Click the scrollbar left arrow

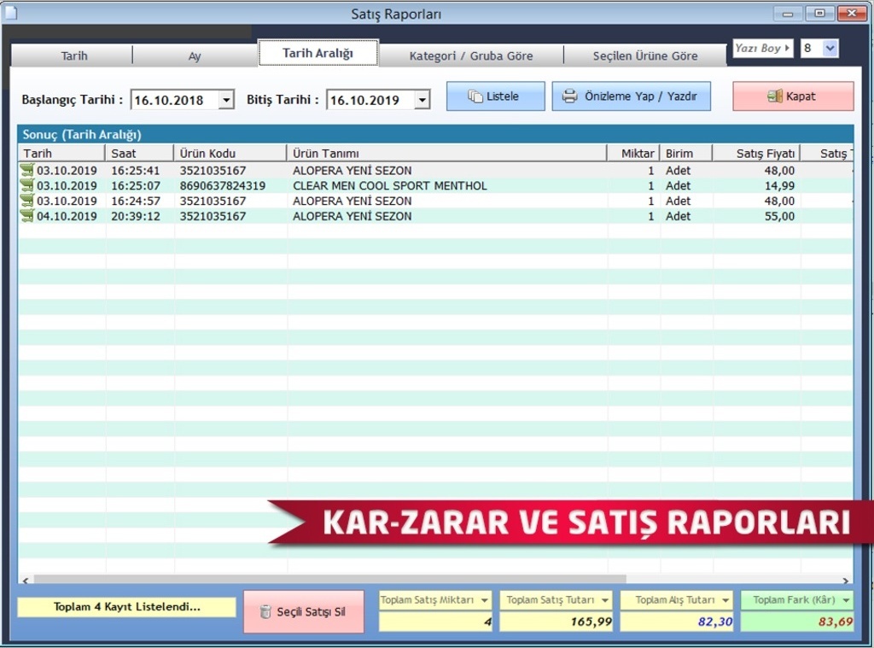coord(25,580)
